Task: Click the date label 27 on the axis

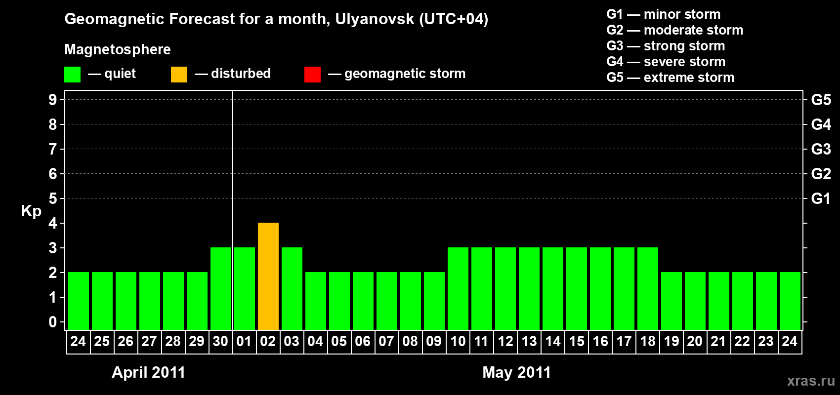Action: point(149,341)
